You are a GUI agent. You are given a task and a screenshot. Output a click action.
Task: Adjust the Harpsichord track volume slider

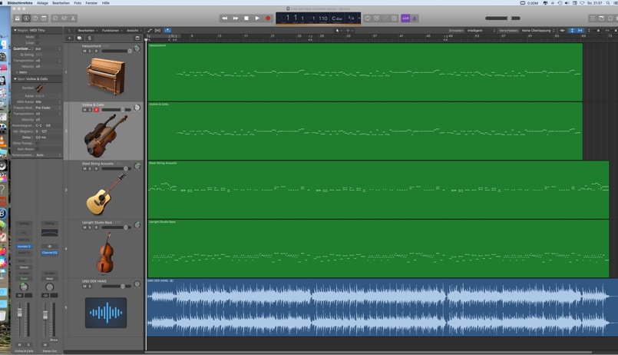tap(117, 51)
